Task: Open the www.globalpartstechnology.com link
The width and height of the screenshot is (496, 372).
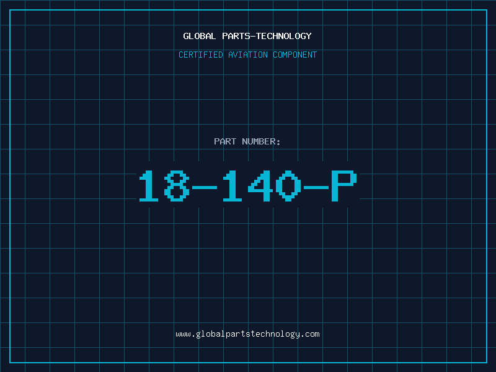Action: click(x=247, y=334)
